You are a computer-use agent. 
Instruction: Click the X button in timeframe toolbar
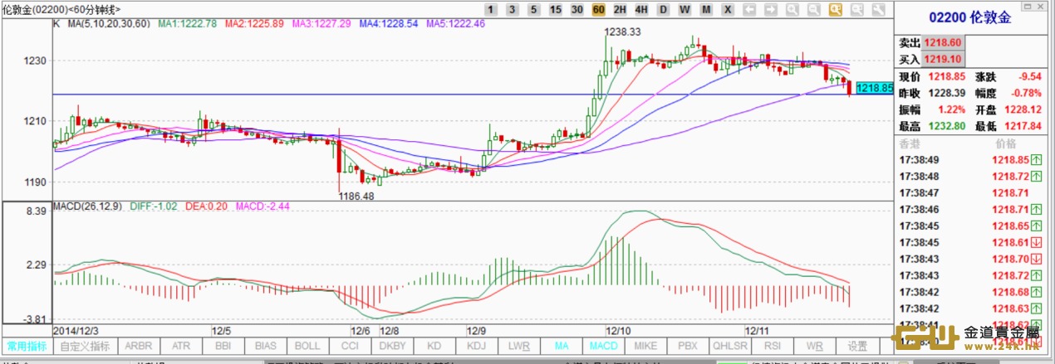point(728,10)
